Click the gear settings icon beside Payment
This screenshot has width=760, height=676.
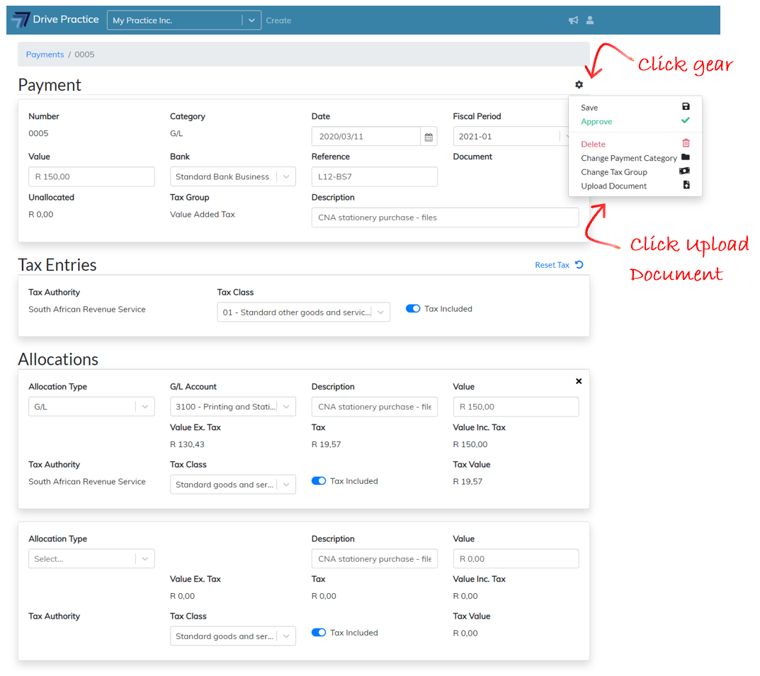pos(579,85)
